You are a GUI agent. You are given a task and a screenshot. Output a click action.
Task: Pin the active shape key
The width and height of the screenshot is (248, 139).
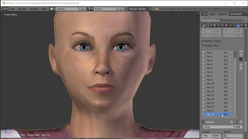tap(232, 122)
